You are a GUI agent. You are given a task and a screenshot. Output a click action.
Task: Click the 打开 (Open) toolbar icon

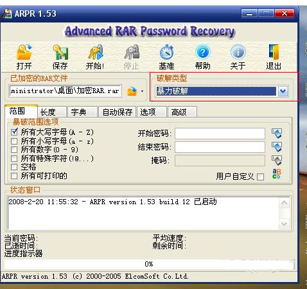pyautogui.click(x=24, y=52)
